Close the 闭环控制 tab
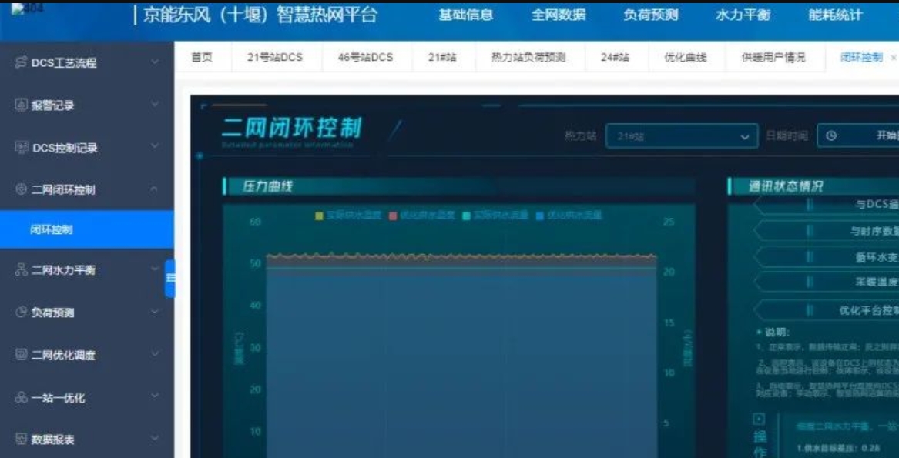This screenshot has width=899, height=458. (894, 58)
